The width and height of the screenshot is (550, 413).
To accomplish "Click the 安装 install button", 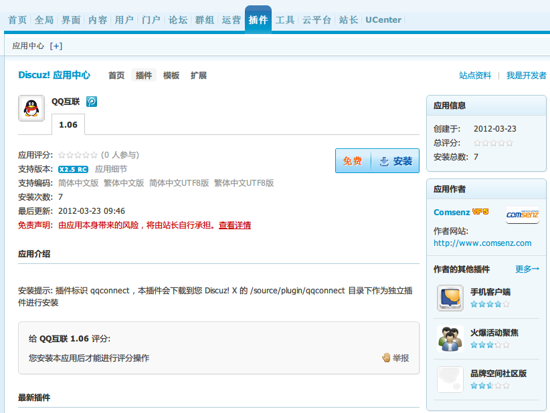I will tap(395, 161).
